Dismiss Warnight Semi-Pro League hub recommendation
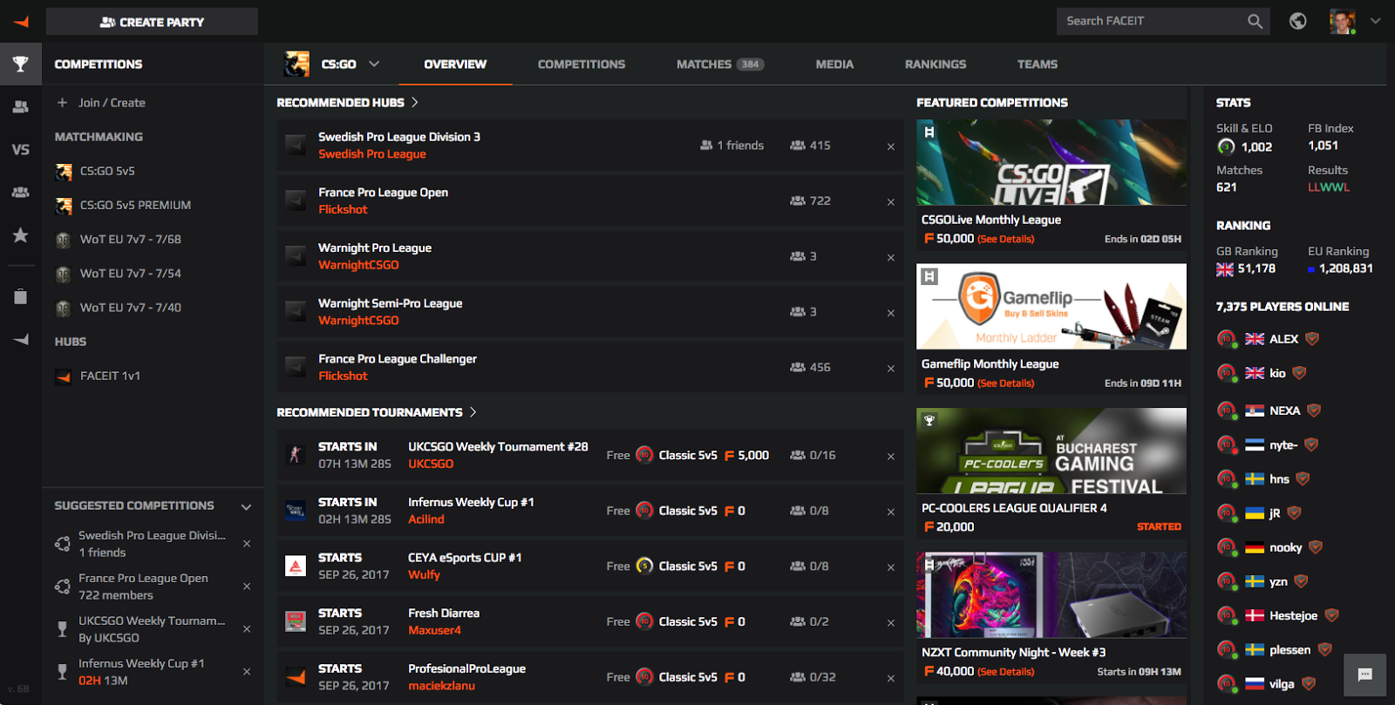 pos(891,313)
